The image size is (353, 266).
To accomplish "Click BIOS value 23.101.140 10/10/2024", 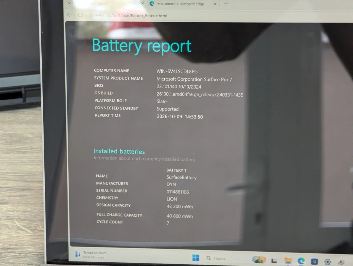I will [x=179, y=87].
